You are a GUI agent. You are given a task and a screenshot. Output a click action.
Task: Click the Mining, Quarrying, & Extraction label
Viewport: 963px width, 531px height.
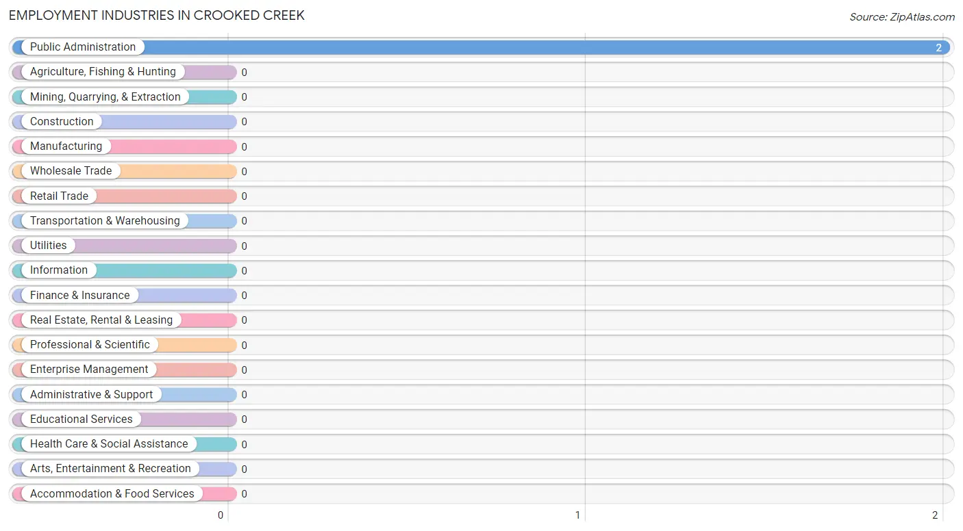click(x=105, y=97)
